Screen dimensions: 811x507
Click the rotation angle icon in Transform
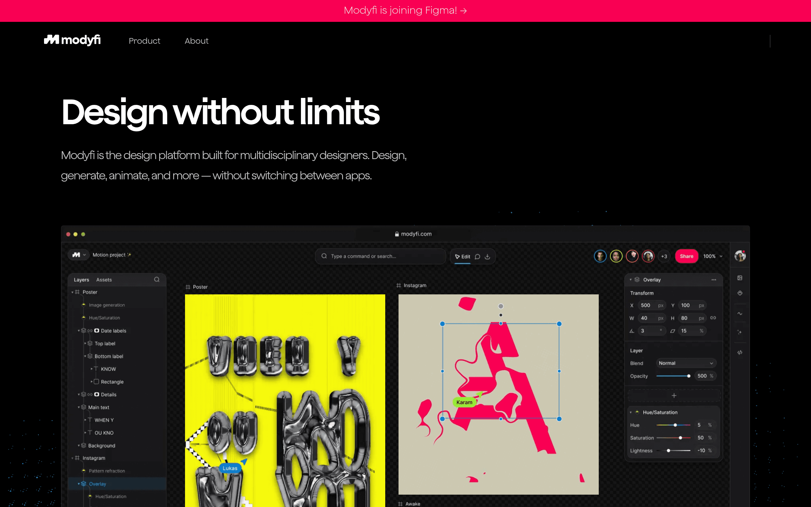coord(632,331)
